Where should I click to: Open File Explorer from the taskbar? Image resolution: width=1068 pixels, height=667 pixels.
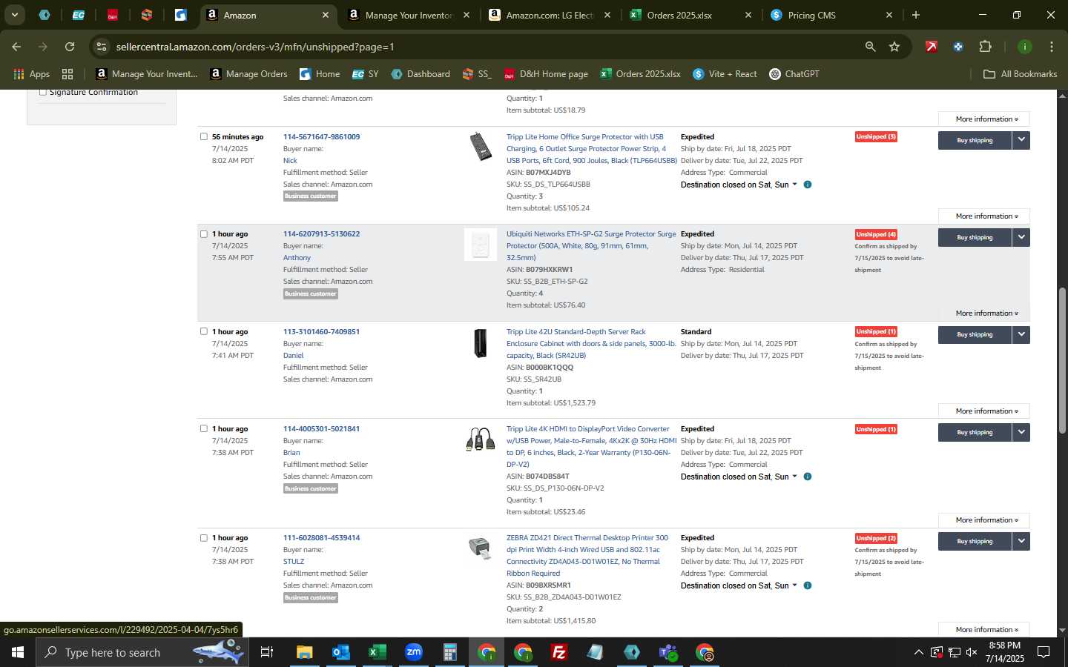click(304, 652)
